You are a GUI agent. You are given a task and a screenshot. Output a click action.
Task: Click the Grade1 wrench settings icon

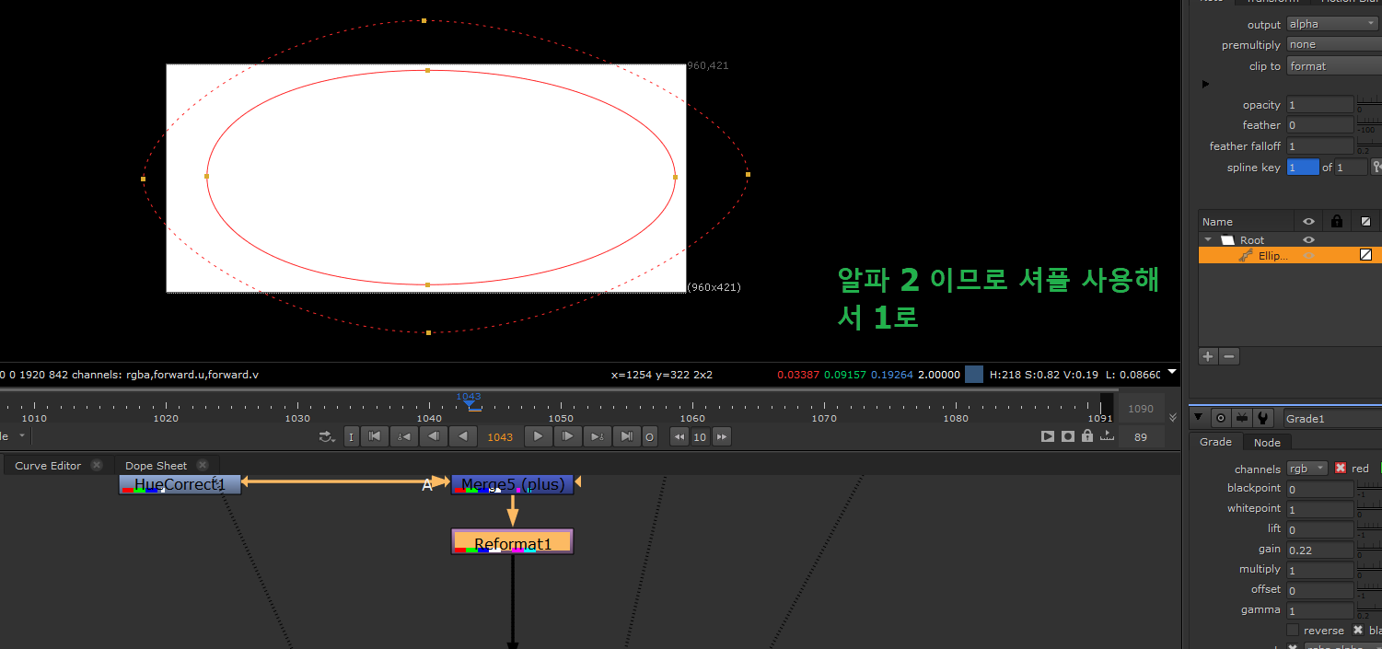(x=1263, y=418)
